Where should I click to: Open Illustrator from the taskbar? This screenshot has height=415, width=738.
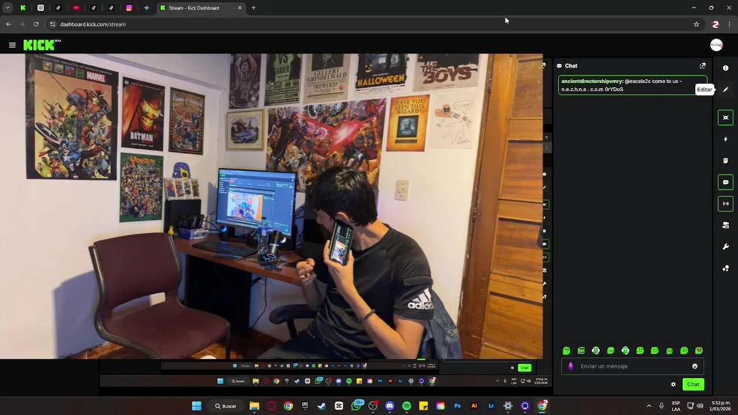[x=474, y=406]
